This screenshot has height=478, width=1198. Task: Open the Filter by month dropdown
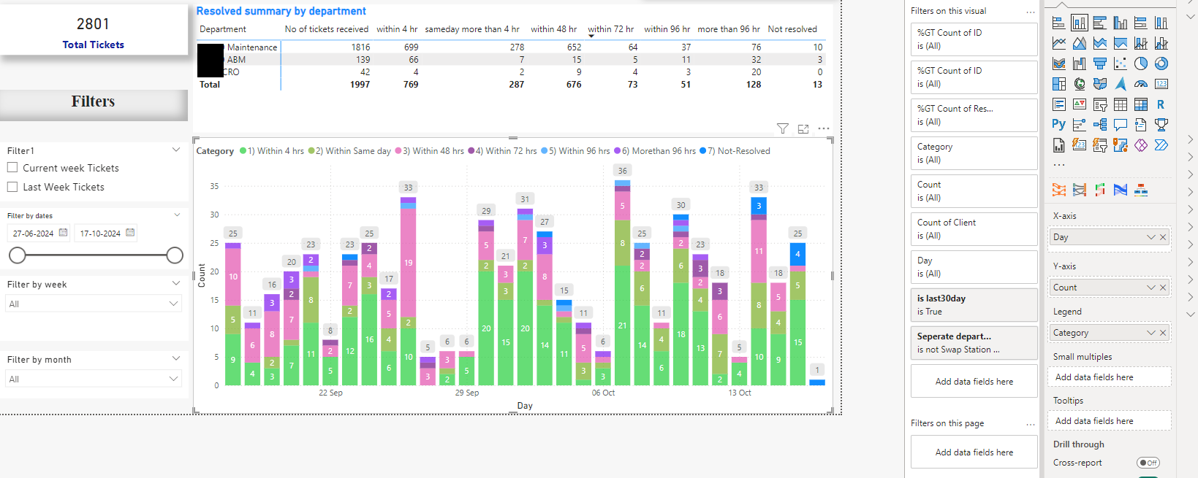(x=94, y=379)
